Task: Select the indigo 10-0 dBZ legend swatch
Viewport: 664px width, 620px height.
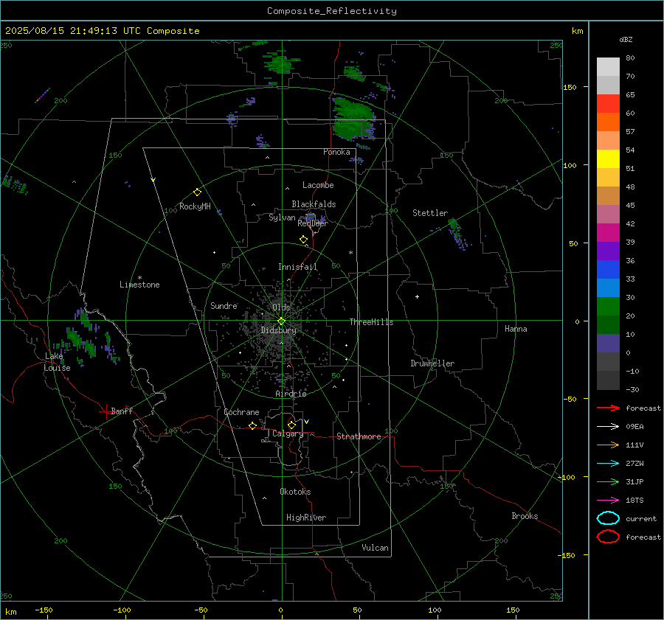Action: (x=608, y=344)
